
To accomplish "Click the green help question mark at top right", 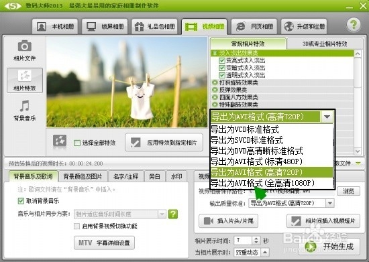I will [x=354, y=24].
